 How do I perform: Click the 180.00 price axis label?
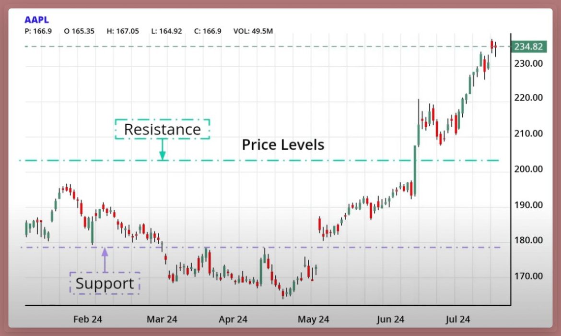[x=529, y=240]
